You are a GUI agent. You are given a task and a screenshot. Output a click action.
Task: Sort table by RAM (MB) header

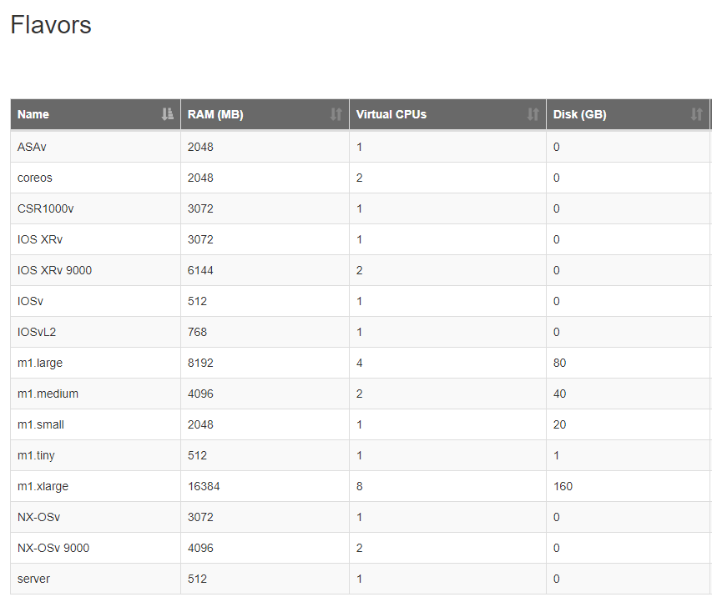[x=265, y=114]
